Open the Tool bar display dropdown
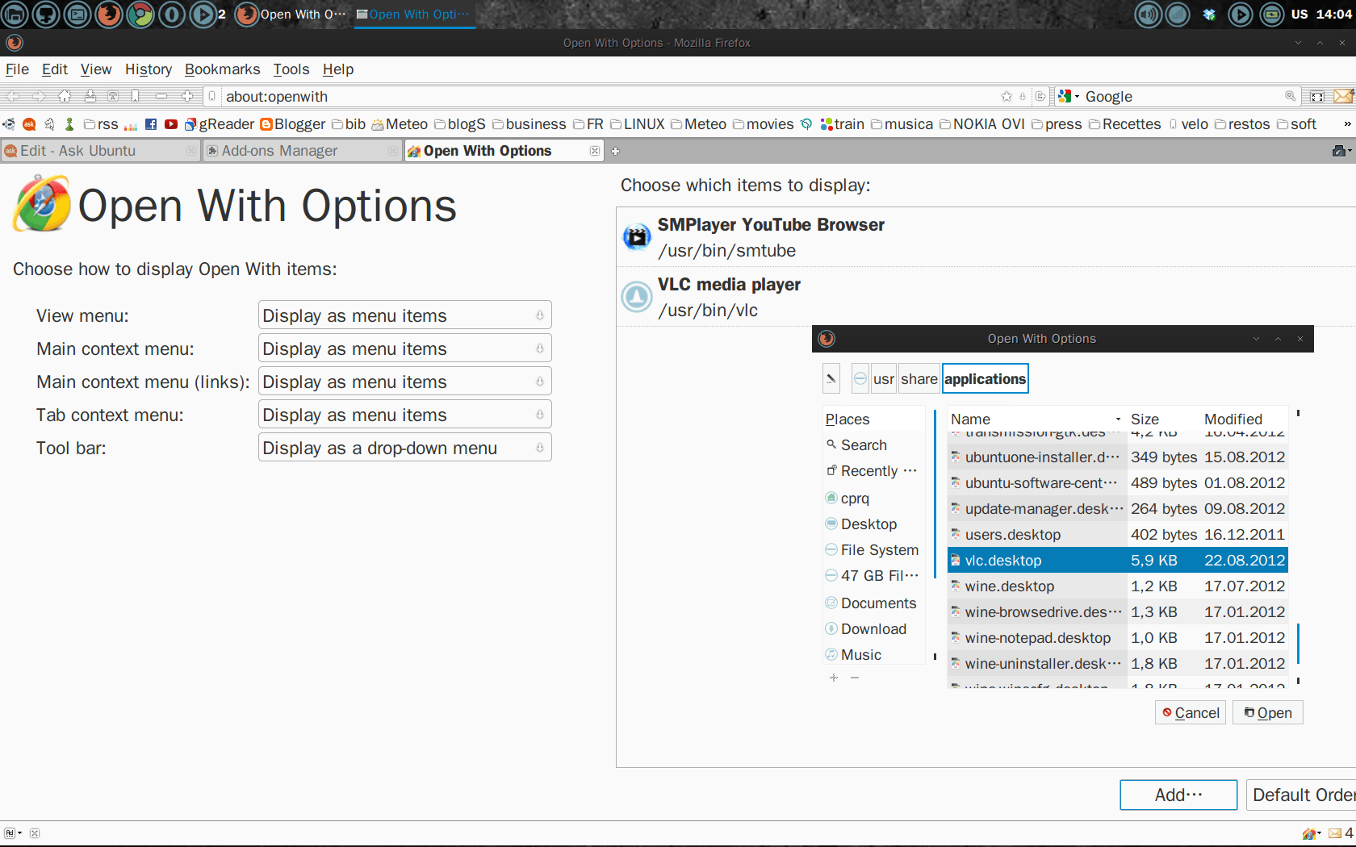 pos(405,448)
